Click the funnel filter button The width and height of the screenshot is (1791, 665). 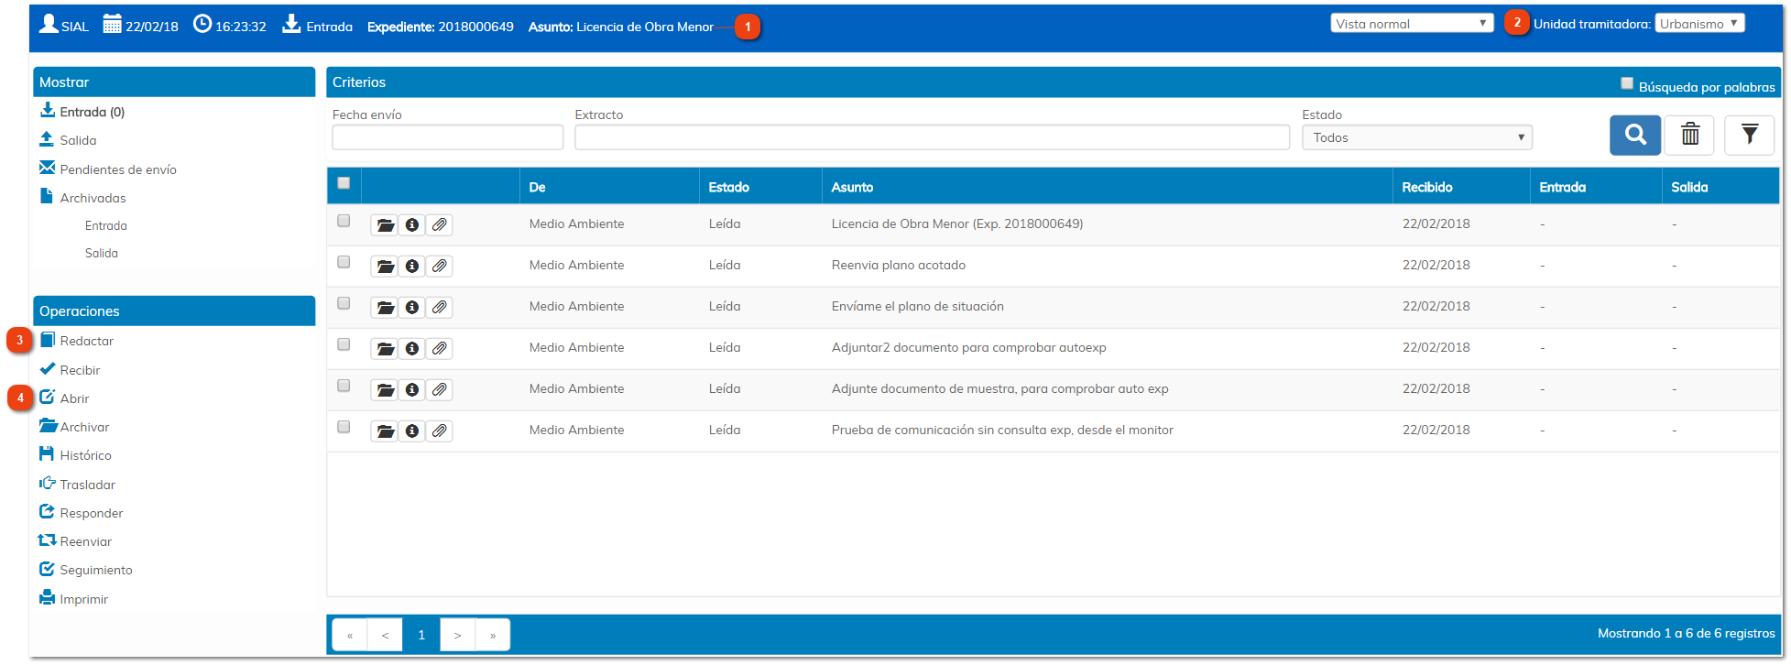click(1749, 136)
